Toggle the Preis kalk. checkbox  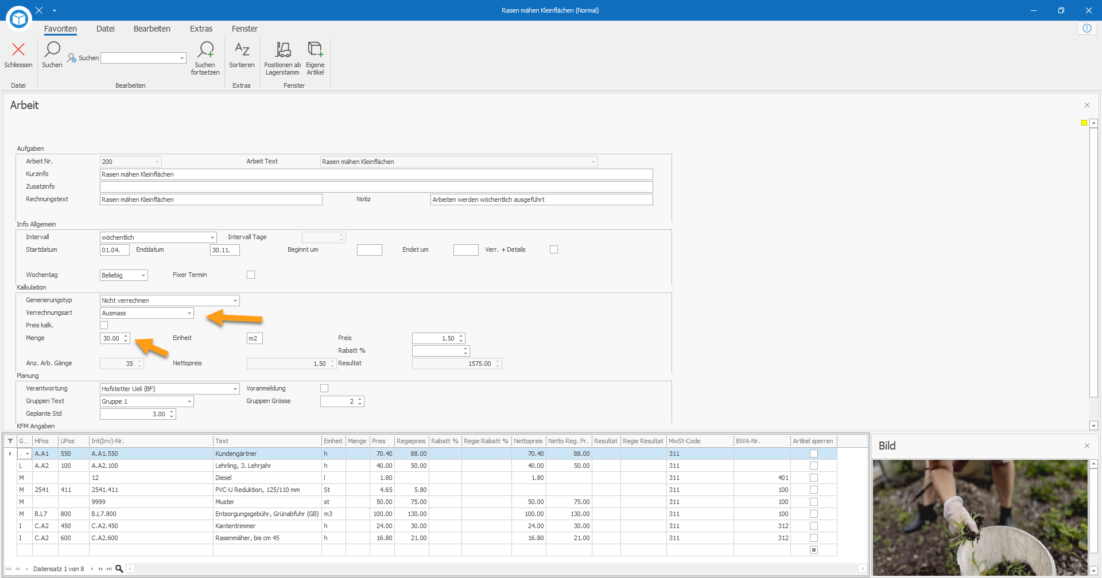(104, 325)
